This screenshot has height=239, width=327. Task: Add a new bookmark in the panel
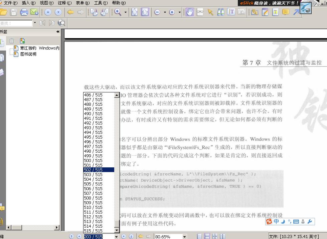coord(22,41)
